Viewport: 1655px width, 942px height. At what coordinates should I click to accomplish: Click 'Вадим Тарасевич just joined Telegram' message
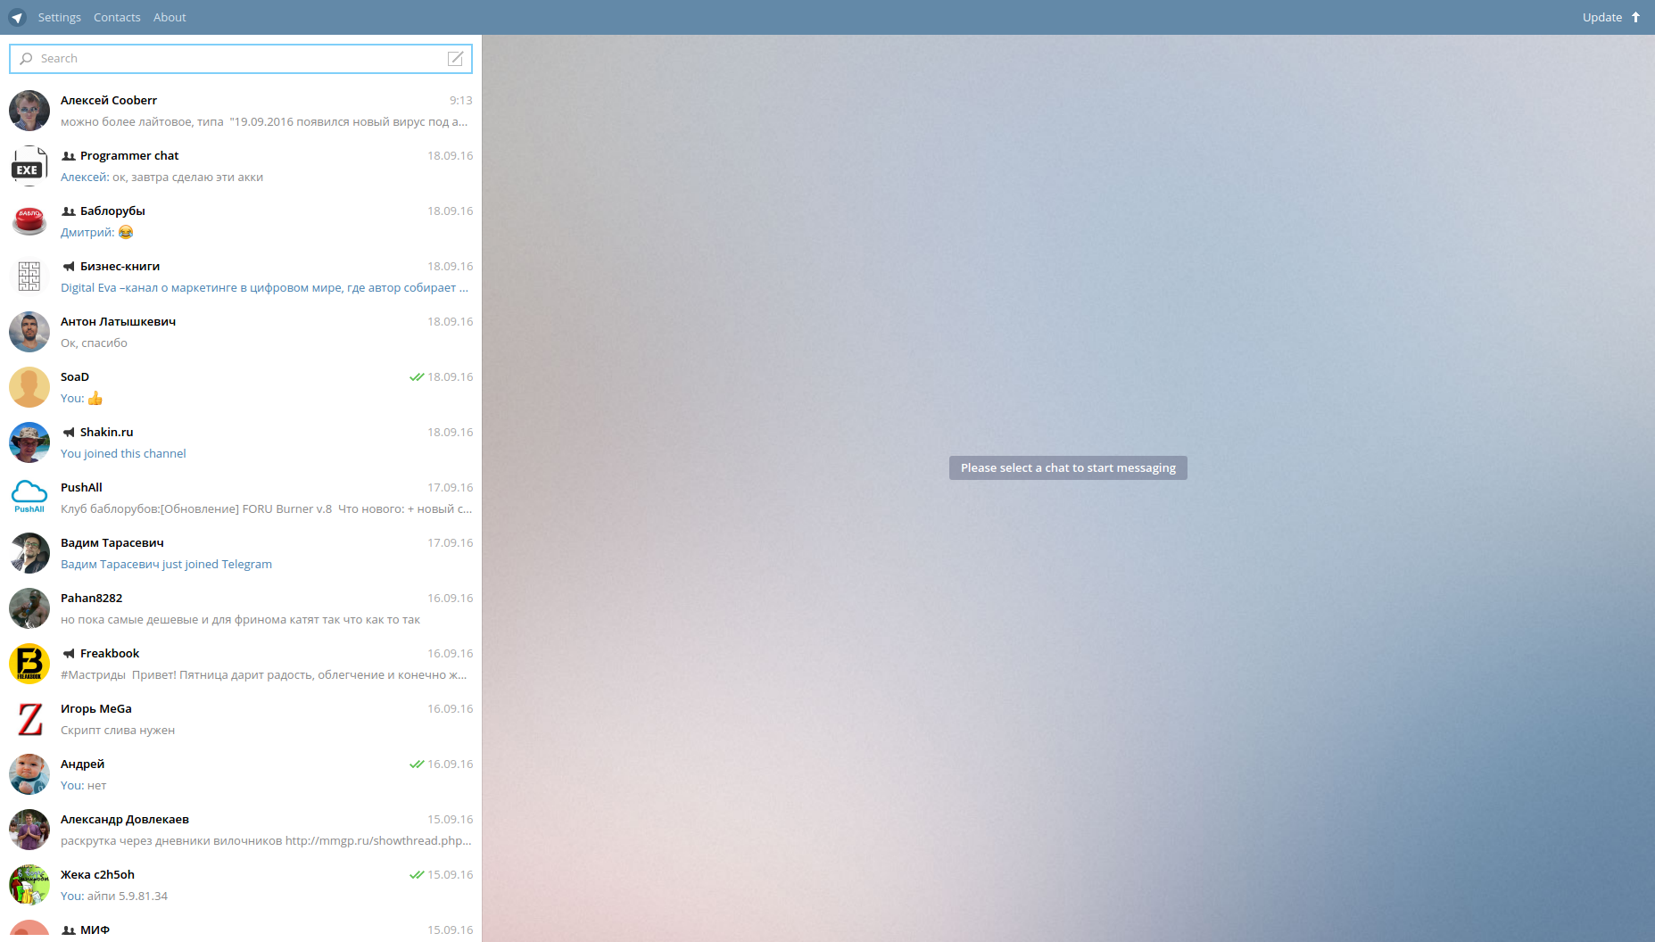click(166, 565)
